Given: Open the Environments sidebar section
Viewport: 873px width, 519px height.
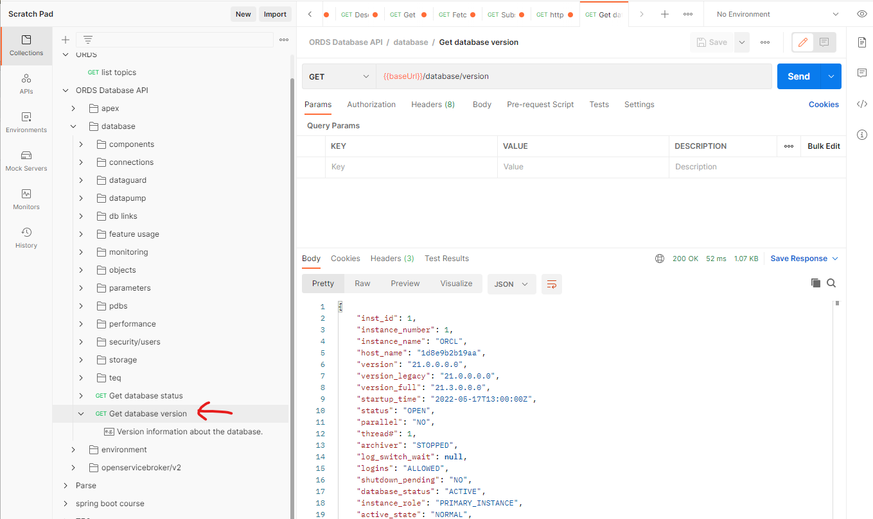Looking at the screenshot, I should [x=26, y=122].
